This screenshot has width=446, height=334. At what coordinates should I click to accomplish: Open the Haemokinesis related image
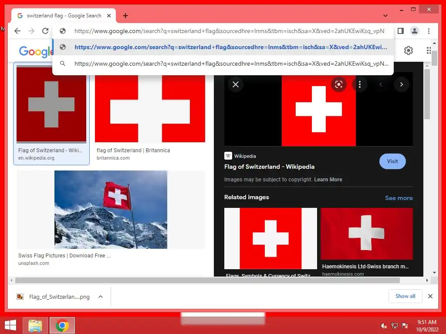tap(367, 234)
